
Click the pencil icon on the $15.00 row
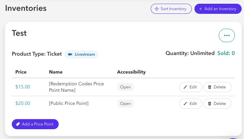(185, 87)
